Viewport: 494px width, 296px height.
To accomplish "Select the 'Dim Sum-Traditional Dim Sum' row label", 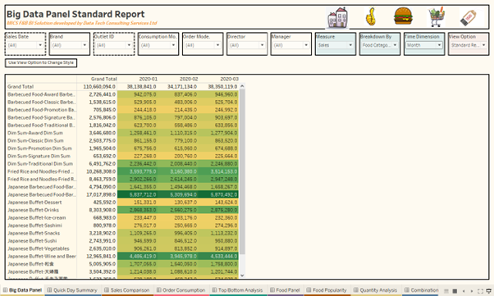I will 40,164.
